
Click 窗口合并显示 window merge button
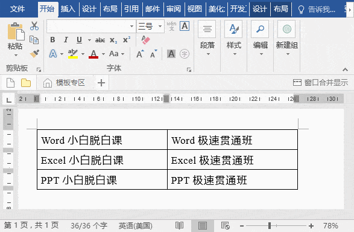pyautogui.click(x=320, y=83)
